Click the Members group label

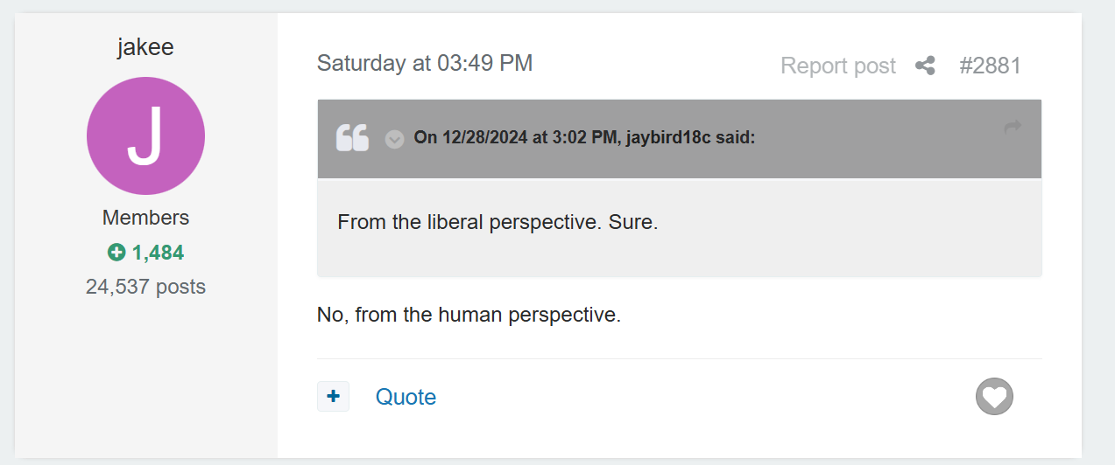point(145,218)
